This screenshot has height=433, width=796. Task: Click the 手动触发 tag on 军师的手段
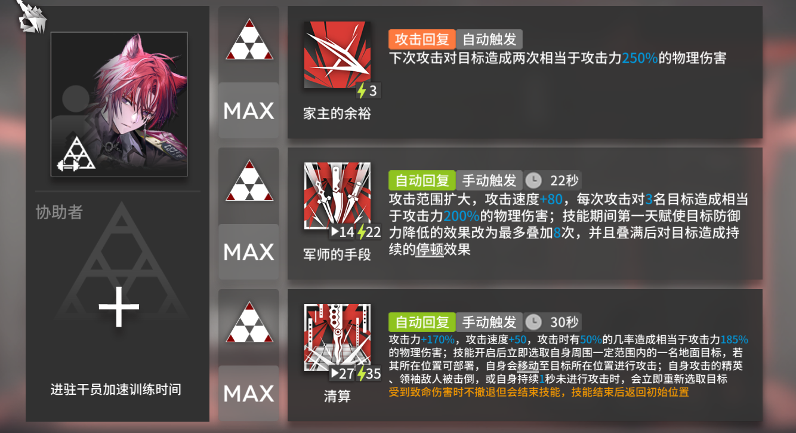coord(489,180)
